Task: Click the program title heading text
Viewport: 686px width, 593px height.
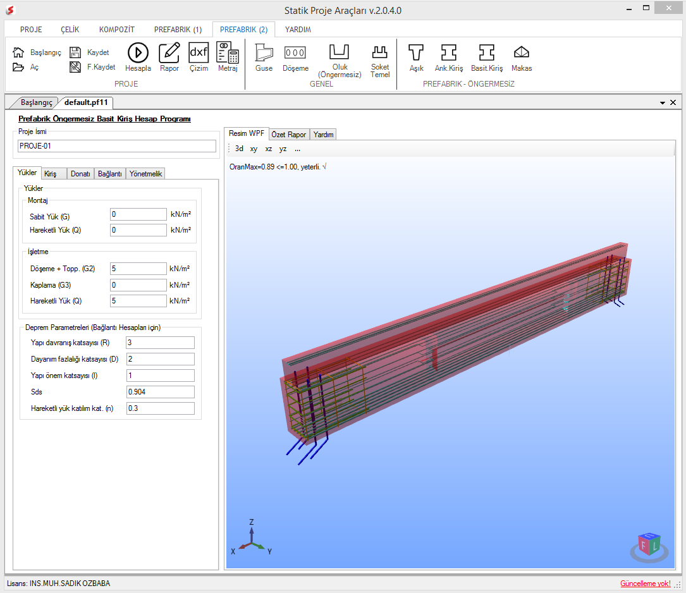Action: click(x=104, y=119)
